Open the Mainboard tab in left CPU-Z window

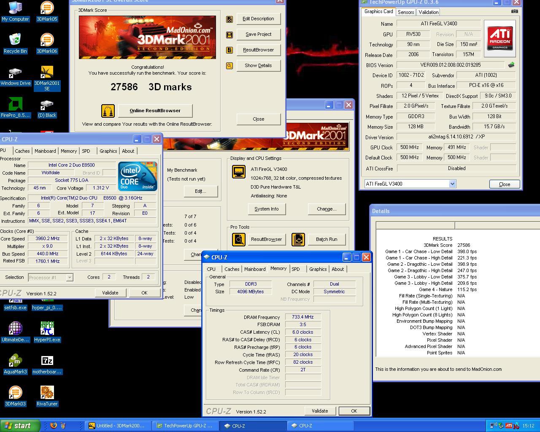tap(45, 151)
